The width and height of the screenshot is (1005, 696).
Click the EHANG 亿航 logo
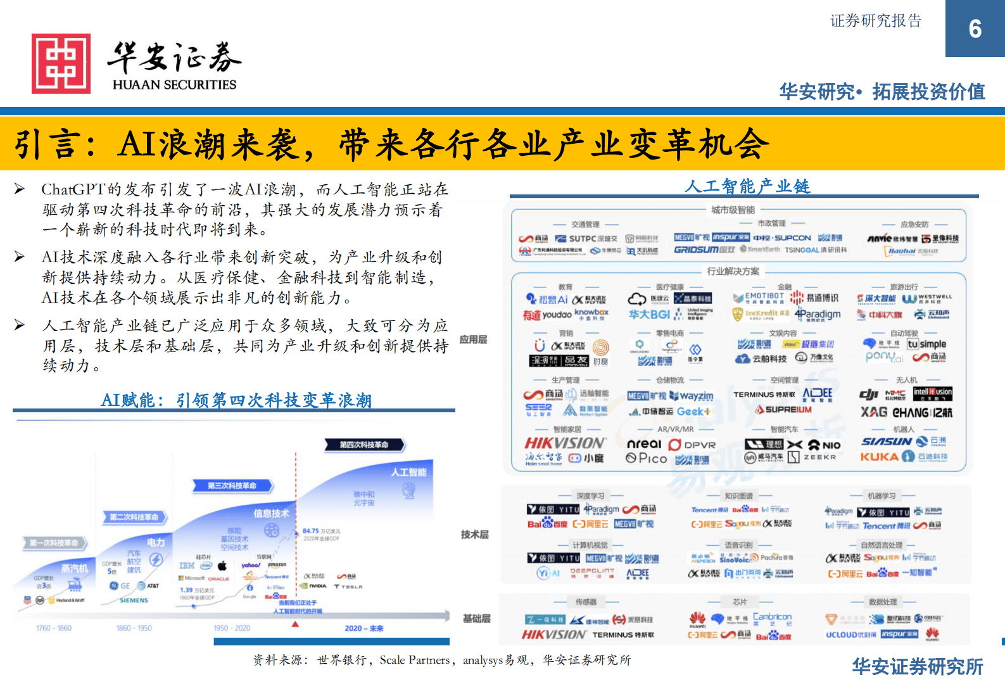click(922, 412)
